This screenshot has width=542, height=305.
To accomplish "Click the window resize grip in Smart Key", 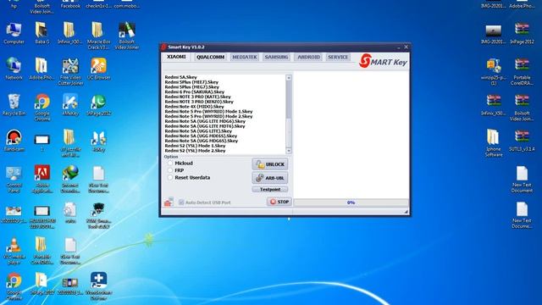I will click(x=406, y=212).
